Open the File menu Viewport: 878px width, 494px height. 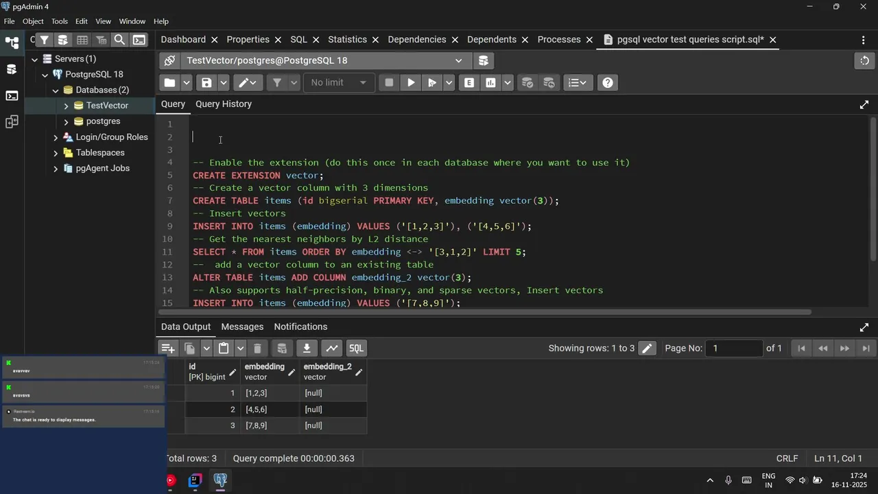pyautogui.click(x=9, y=21)
